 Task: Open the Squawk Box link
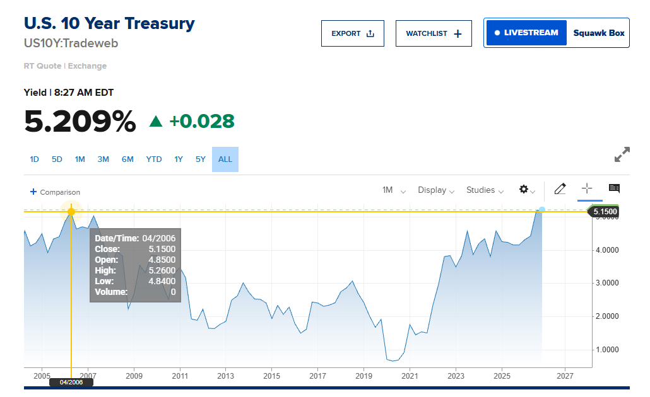coord(599,33)
